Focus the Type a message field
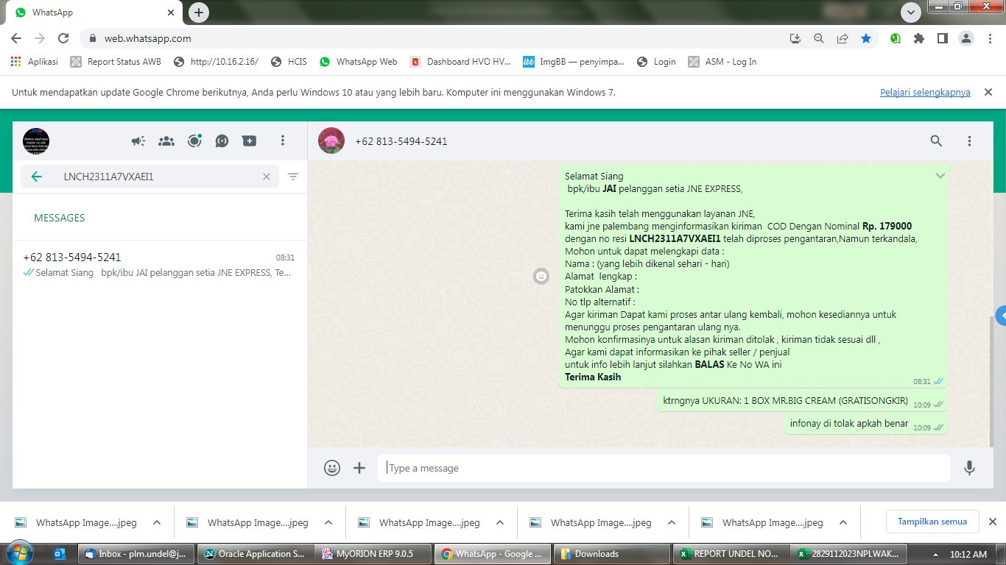Image resolution: width=1006 pixels, height=565 pixels. click(664, 468)
